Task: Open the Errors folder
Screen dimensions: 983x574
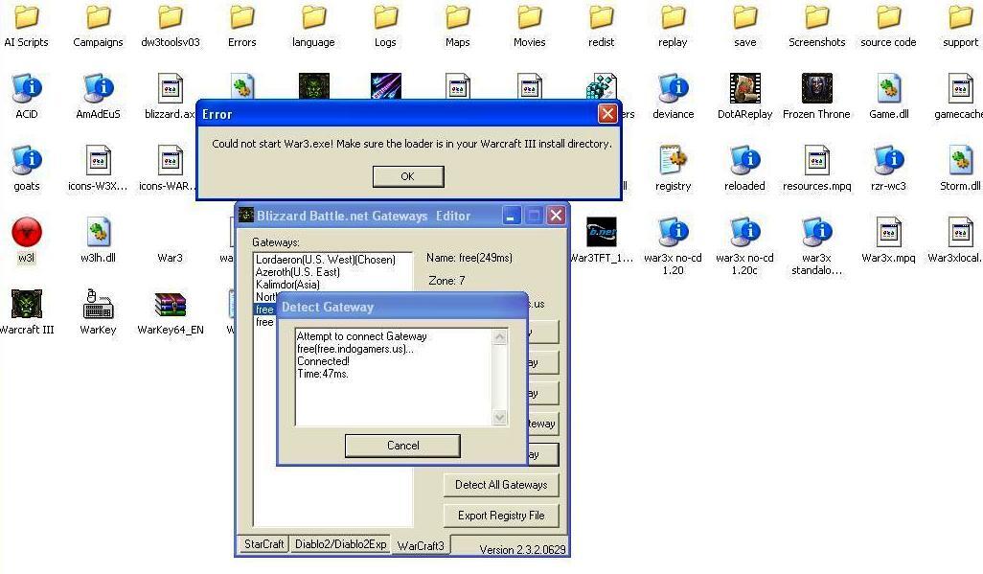Action: click(x=242, y=17)
